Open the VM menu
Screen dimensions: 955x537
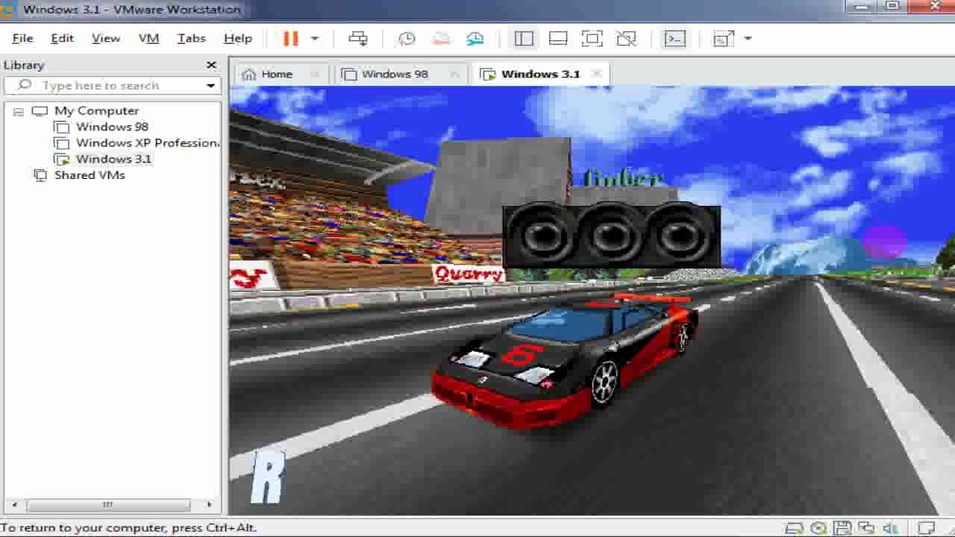coord(148,38)
